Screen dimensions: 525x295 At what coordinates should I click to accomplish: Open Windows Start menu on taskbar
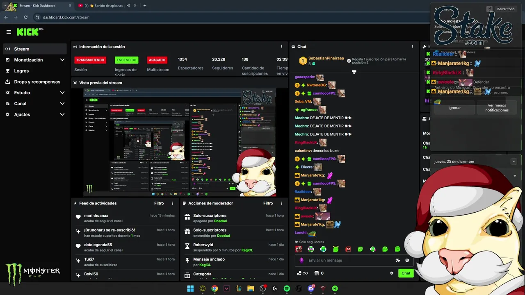tap(190, 288)
